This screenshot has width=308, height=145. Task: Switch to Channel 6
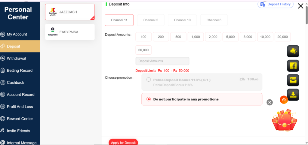tap(214, 20)
